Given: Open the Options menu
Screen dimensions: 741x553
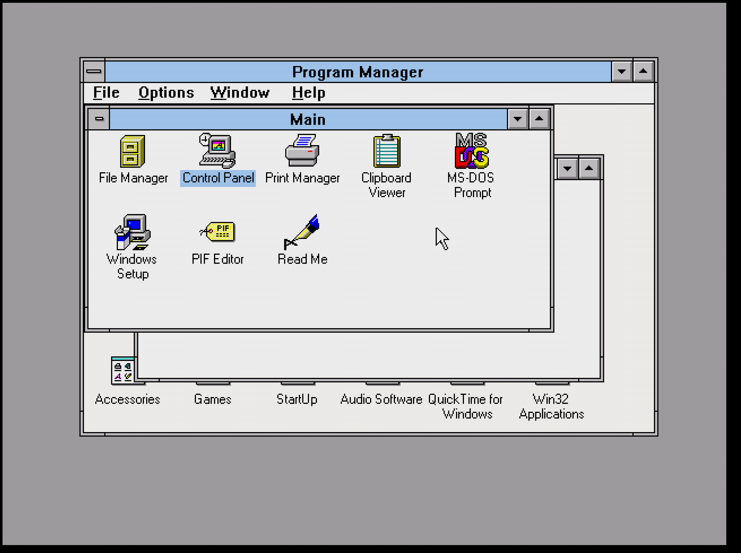Looking at the screenshot, I should tap(167, 93).
